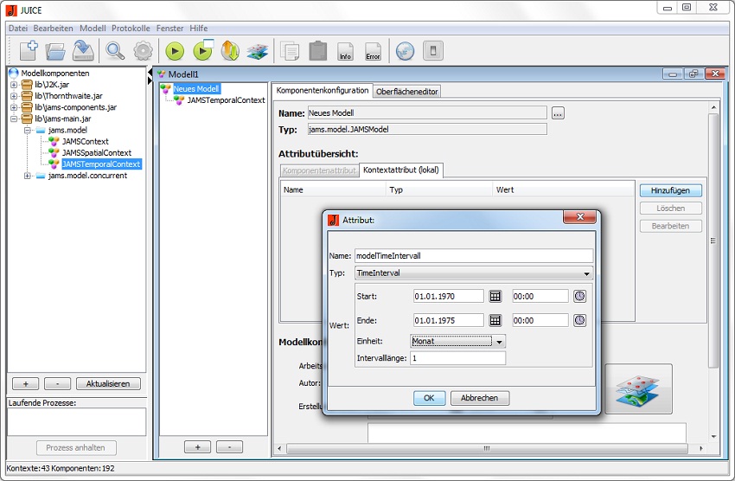The image size is (735, 481).
Task: Open the Modell menu
Action: [93, 29]
